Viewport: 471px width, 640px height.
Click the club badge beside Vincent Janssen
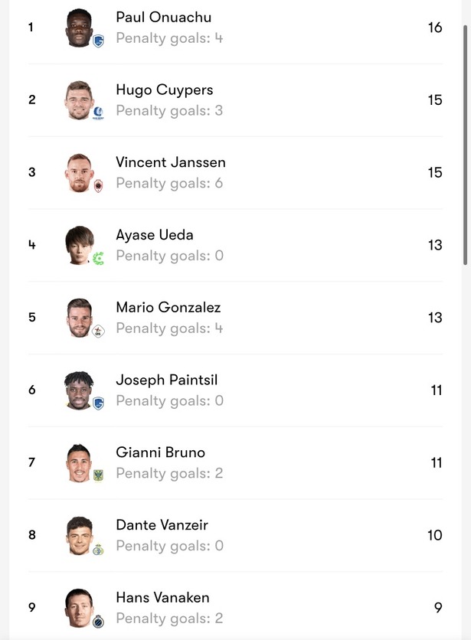98,186
